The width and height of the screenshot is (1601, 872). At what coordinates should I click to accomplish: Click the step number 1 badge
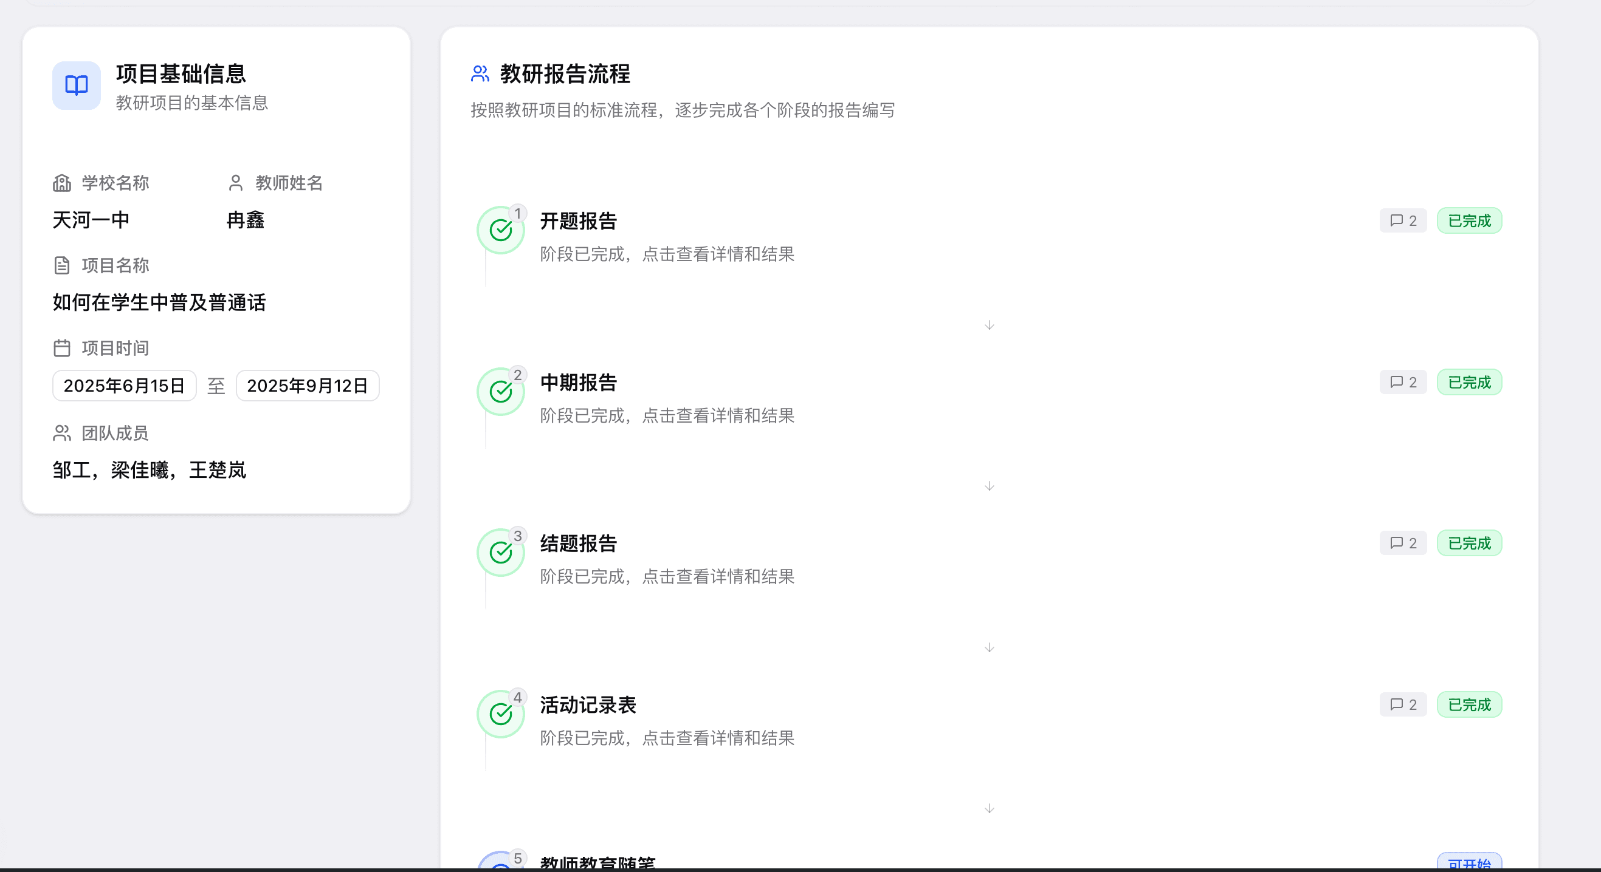[518, 213]
